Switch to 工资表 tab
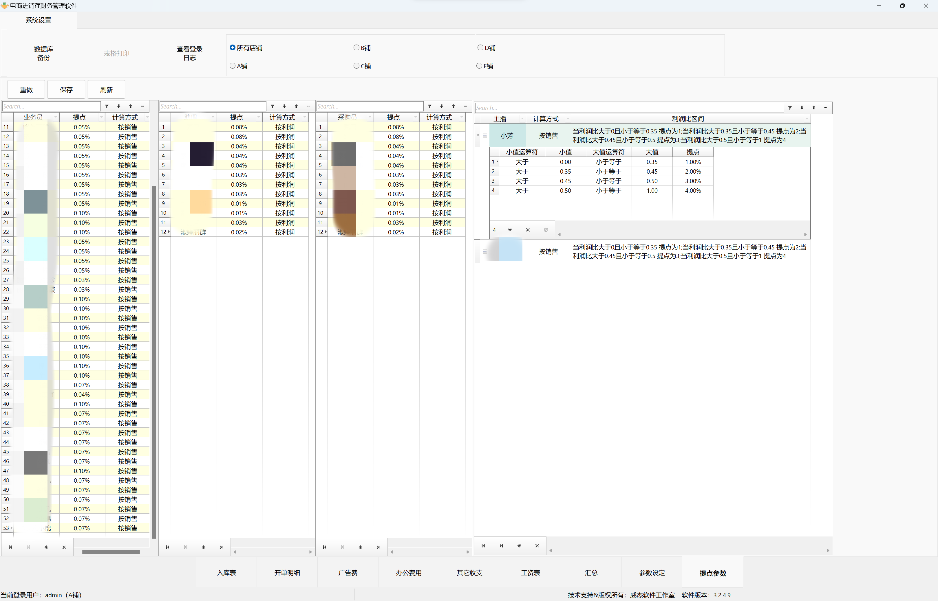The width and height of the screenshot is (938, 601). click(530, 573)
